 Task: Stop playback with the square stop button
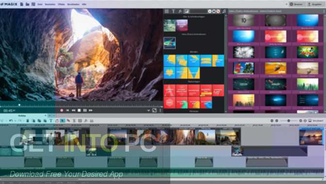(79, 110)
